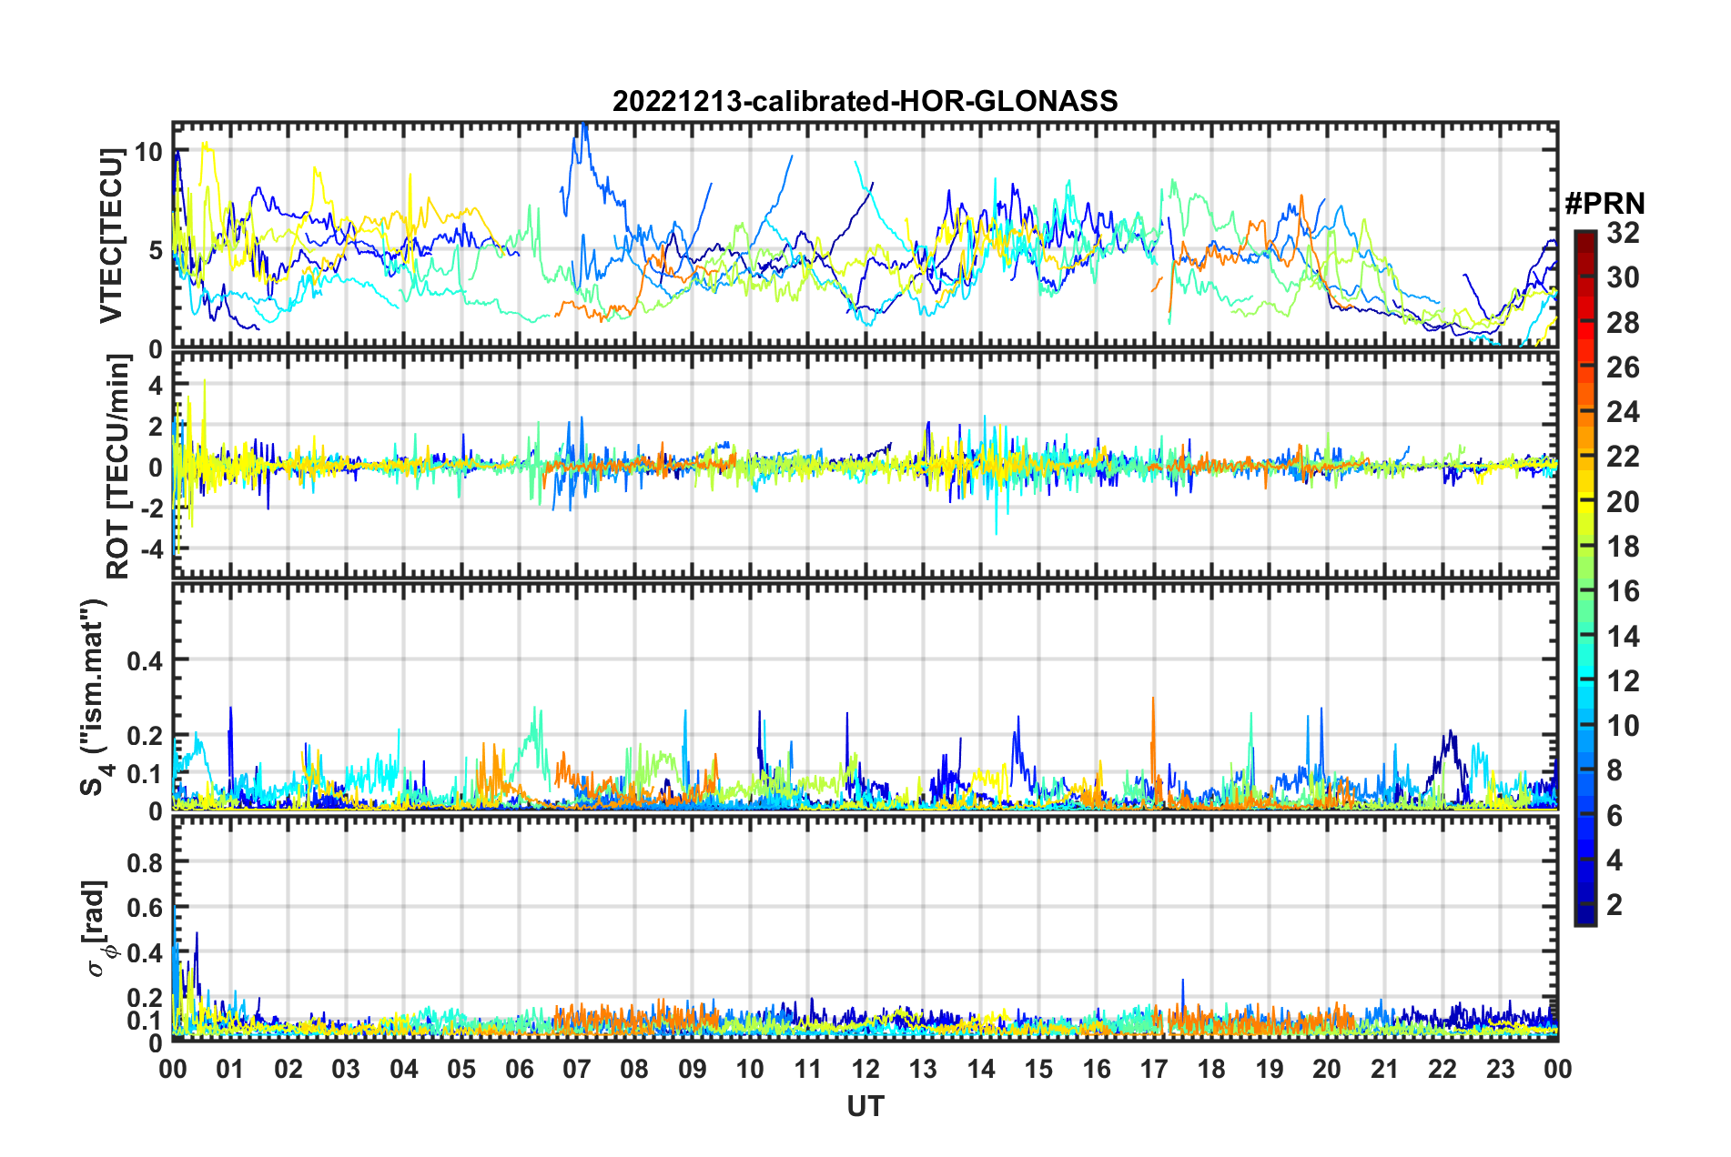Click the x-axis tick label 23
Viewport: 1731px width, 1157px height.
pos(1500,1069)
